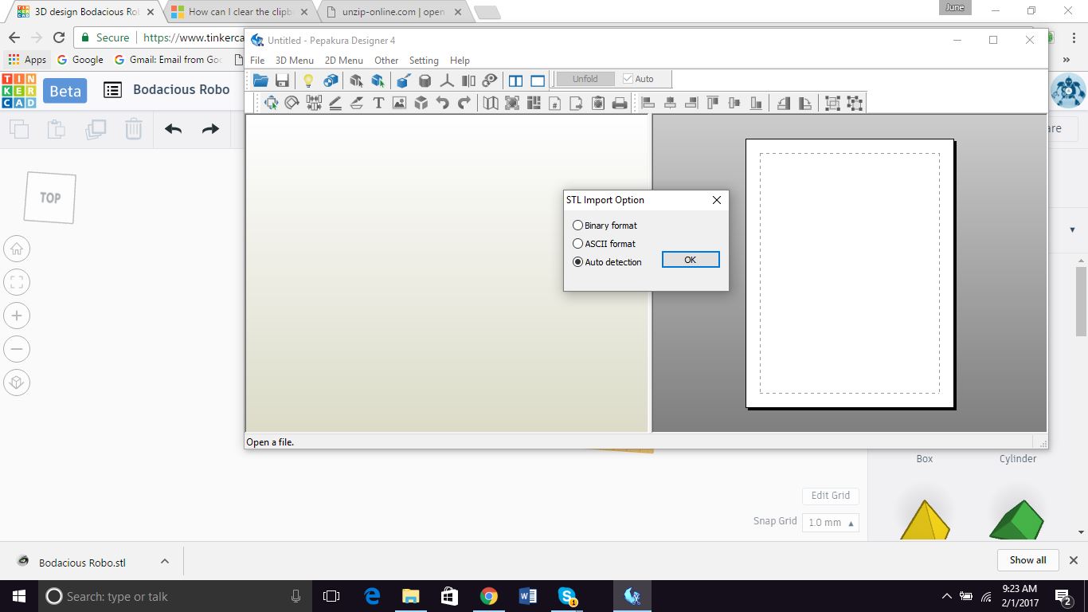Image resolution: width=1088 pixels, height=612 pixels.
Task: Open File Explorer from the taskbar
Action: 410,596
